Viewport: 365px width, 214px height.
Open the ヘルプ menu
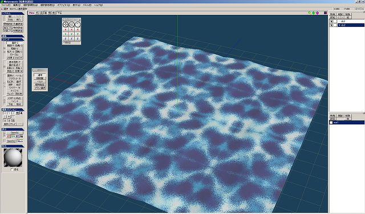(x=98, y=5)
